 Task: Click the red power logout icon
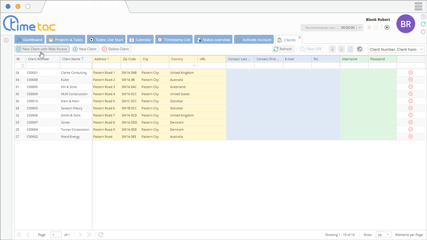pyautogui.click(x=423, y=32)
